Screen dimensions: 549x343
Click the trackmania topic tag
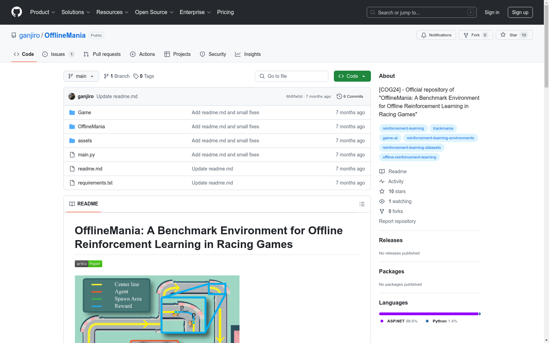pos(443,128)
